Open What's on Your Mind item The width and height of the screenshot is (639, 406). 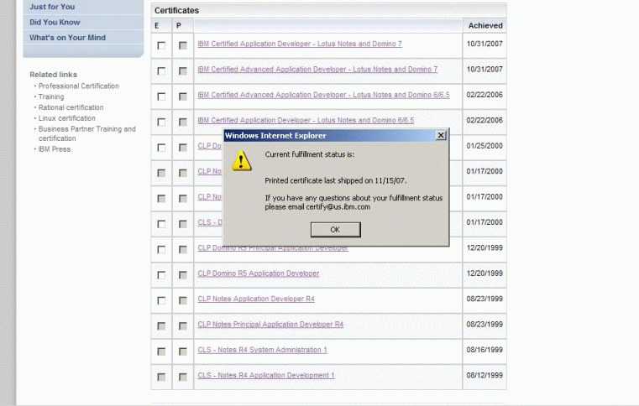pyautogui.click(x=67, y=38)
